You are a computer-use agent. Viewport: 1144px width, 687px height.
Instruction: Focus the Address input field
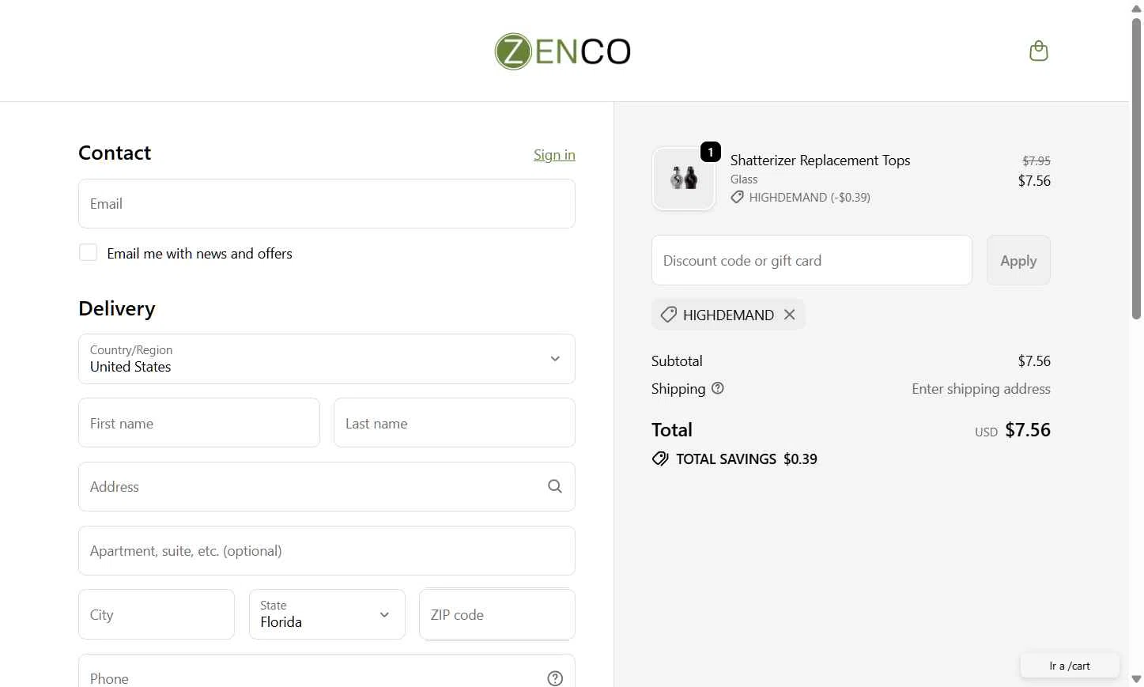click(327, 487)
